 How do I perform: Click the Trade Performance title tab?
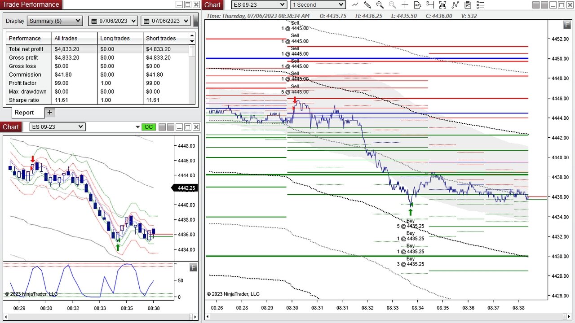[x=31, y=4]
